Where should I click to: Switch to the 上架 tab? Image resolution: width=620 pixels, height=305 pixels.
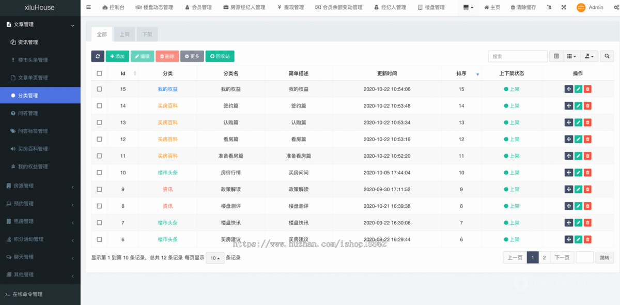[x=125, y=34]
